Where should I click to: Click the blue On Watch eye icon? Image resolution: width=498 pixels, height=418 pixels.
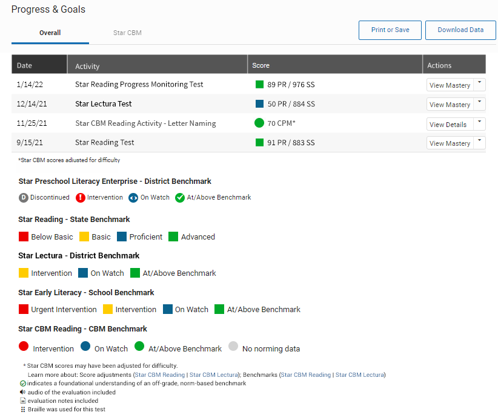(133, 198)
